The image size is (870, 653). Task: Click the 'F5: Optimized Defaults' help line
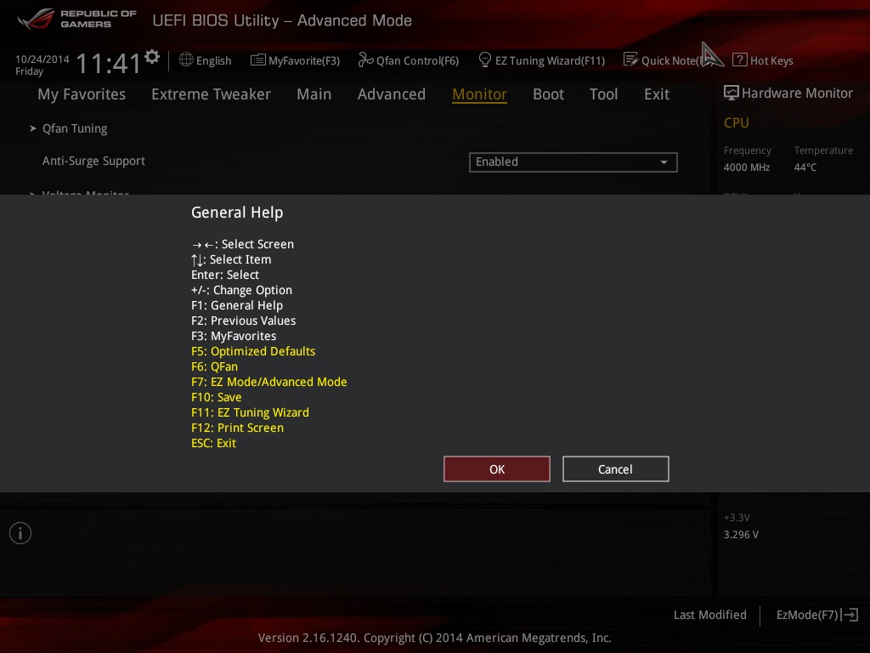pyautogui.click(x=253, y=351)
